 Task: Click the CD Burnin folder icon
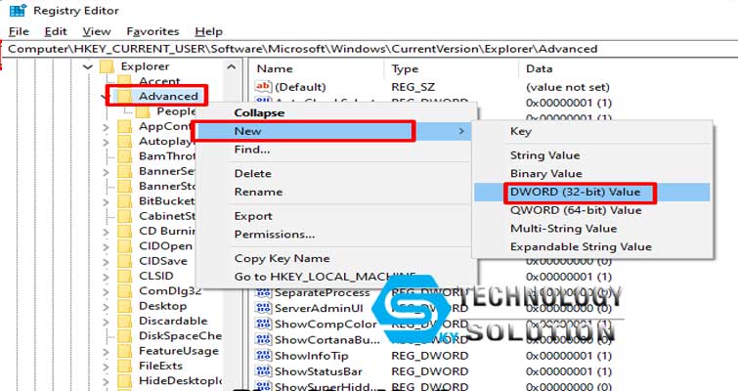point(125,231)
